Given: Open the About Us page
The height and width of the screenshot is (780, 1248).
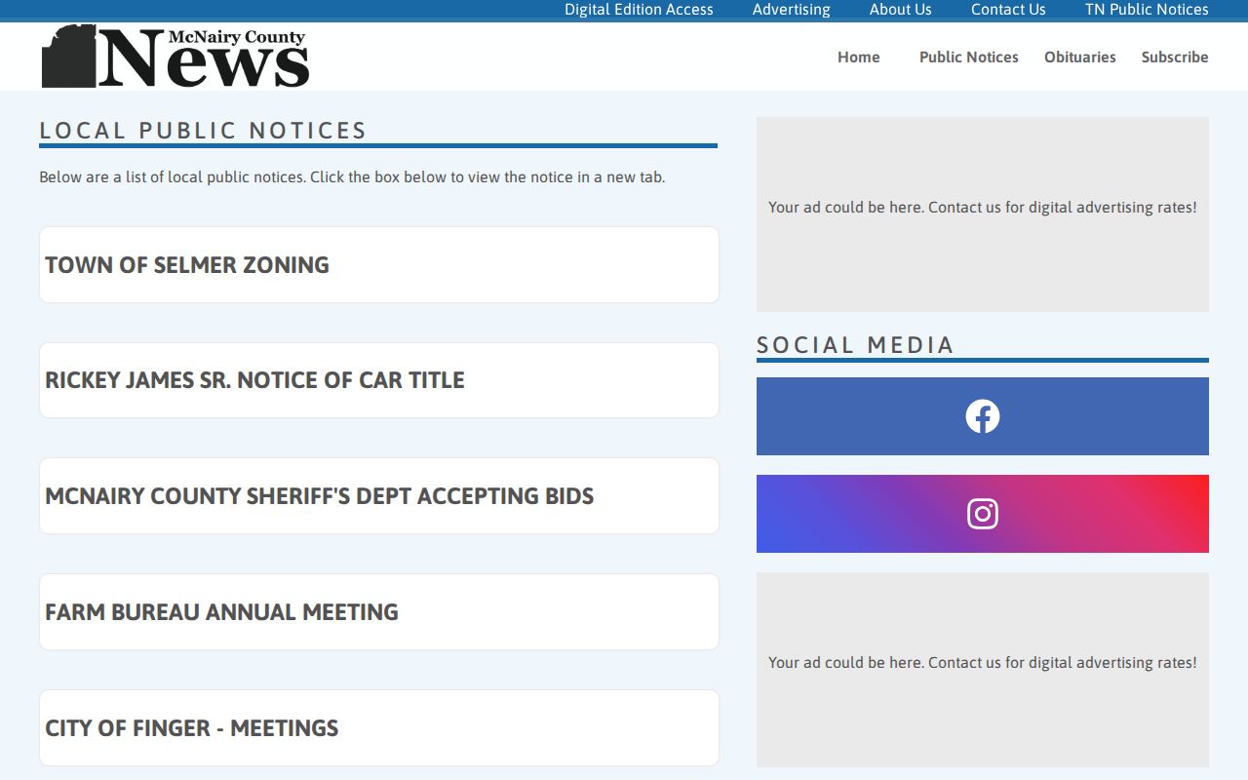Looking at the screenshot, I should [x=900, y=10].
